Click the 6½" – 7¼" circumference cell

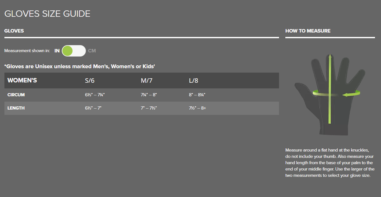(95, 95)
